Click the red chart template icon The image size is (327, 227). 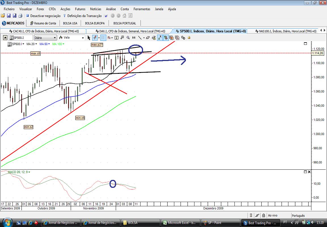177,38
